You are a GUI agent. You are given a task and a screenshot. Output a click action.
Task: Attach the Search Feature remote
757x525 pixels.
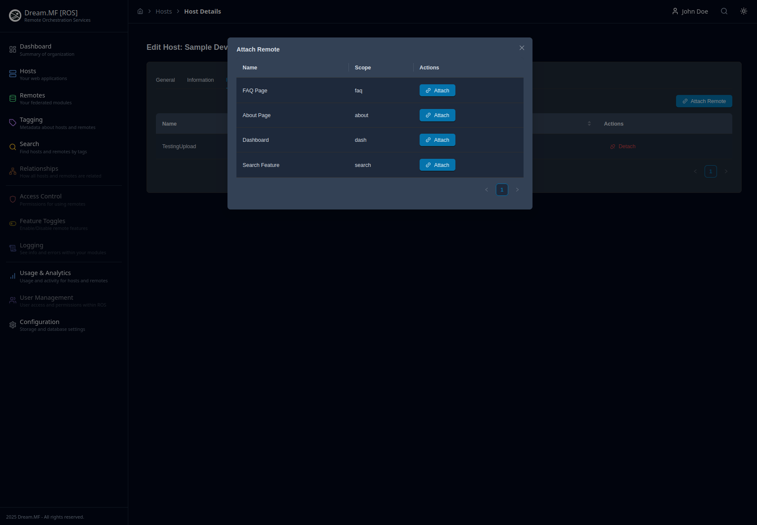(437, 165)
